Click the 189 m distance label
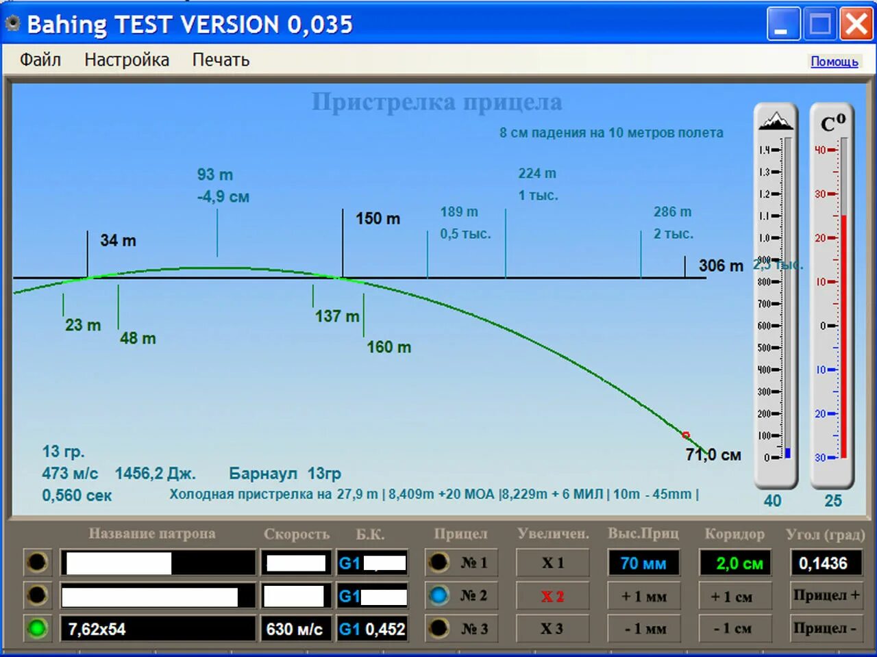 click(x=459, y=212)
